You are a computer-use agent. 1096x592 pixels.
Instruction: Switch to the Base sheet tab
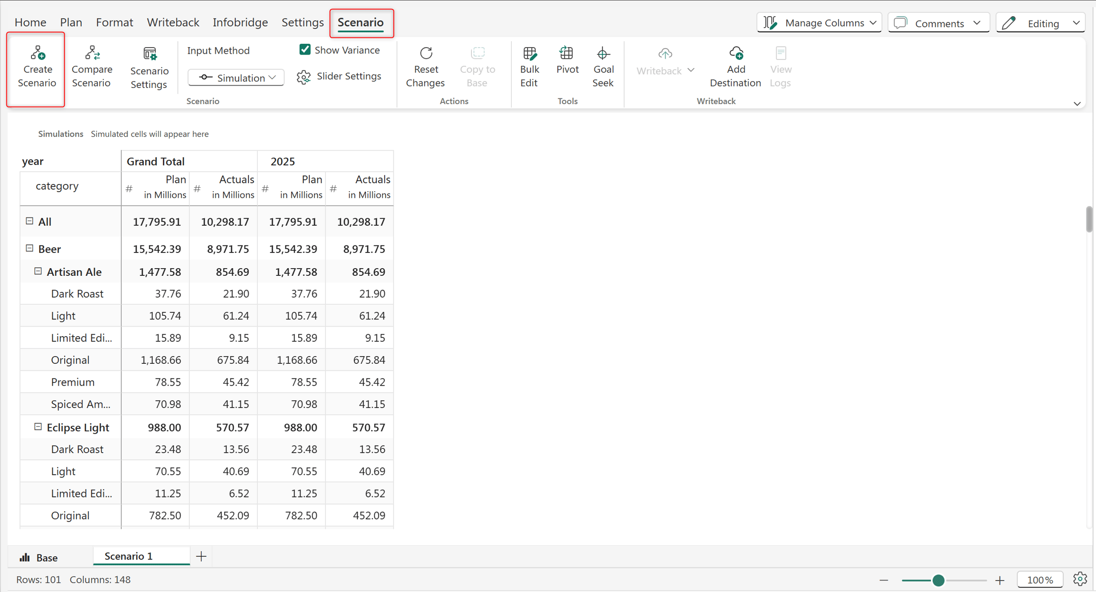[39, 557]
